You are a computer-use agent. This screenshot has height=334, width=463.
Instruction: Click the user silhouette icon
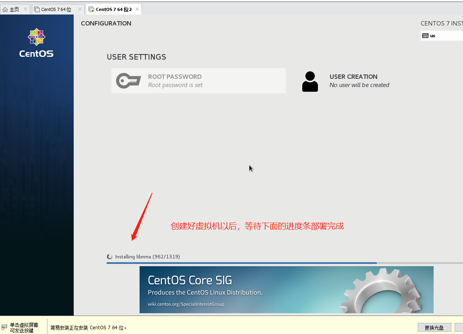[310, 82]
